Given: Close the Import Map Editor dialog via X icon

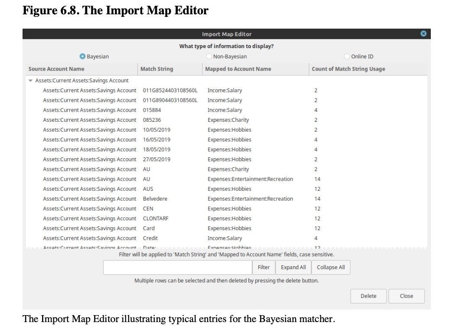Looking at the screenshot, I should pos(423,34).
